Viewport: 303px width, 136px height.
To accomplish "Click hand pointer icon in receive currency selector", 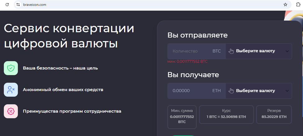I will pyautogui.click(x=231, y=91).
